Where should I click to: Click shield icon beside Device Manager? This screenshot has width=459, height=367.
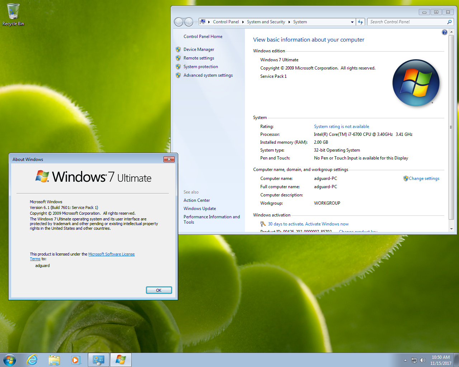178,49
